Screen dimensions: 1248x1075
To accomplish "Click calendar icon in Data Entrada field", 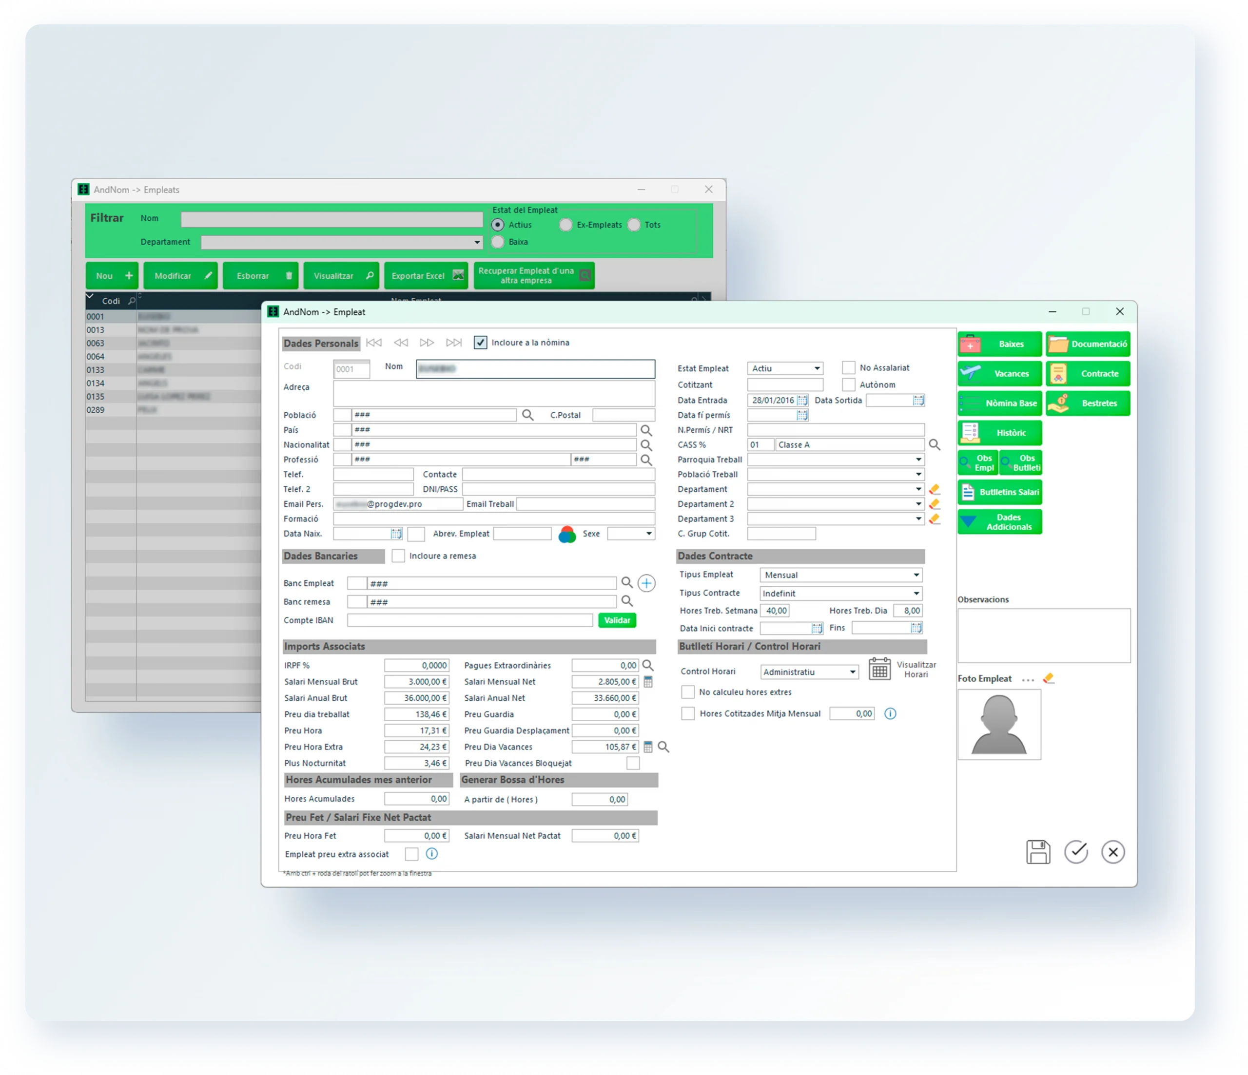I will (x=802, y=401).
